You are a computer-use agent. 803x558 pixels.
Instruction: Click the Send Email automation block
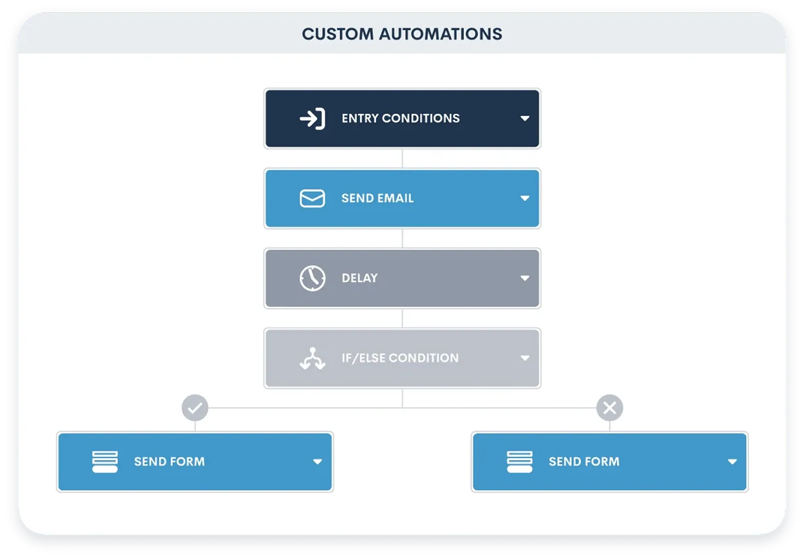(x=401, y=198)
